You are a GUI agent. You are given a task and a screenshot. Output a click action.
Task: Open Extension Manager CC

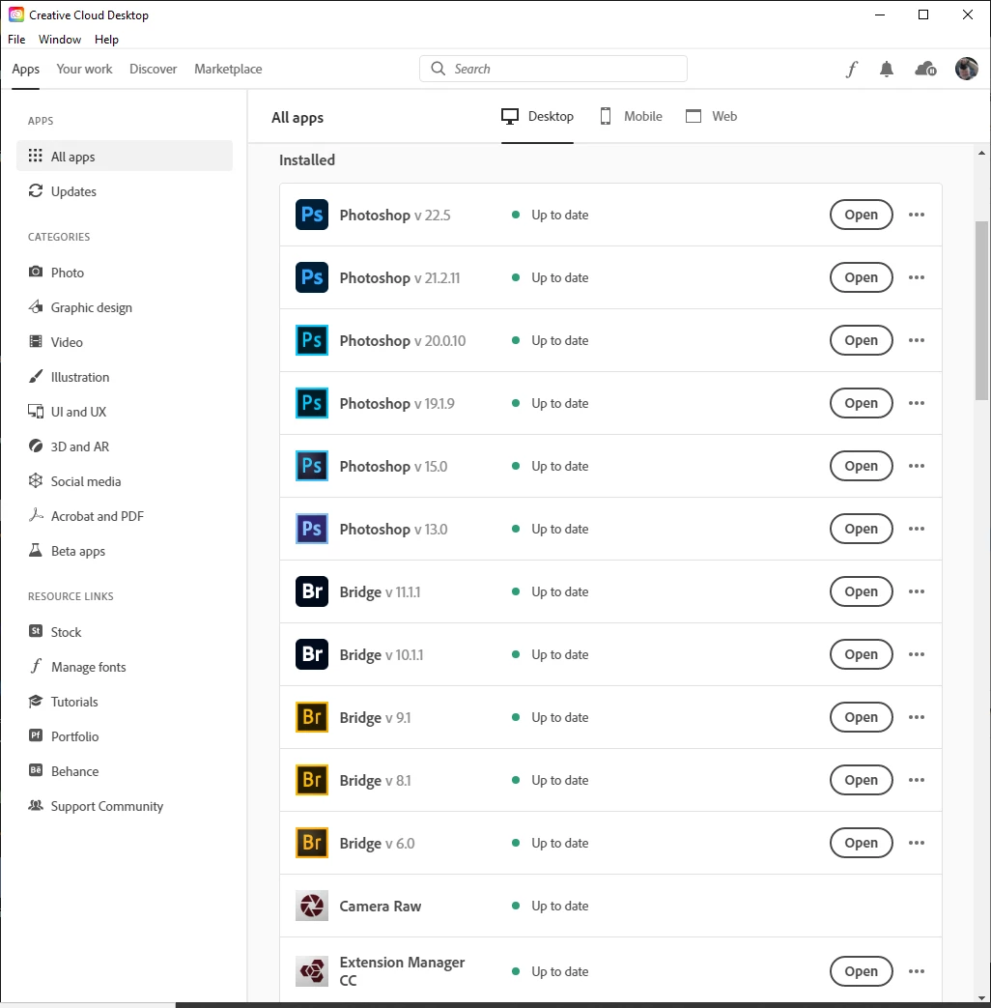pos(862,971)
